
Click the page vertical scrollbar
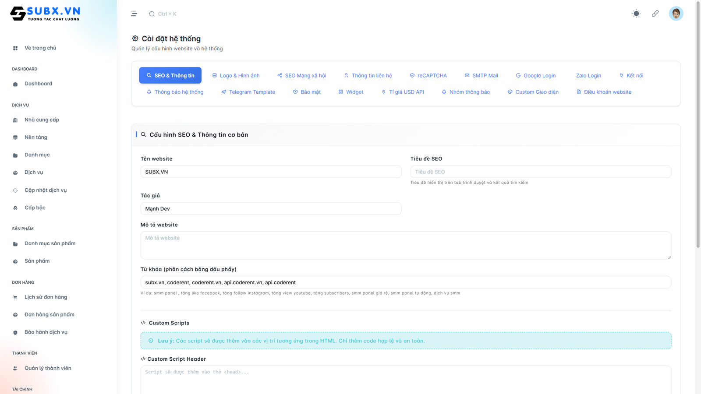(x=697, y=131)
